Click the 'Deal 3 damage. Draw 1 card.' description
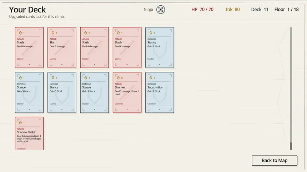307x172 pixels. coord(127,93)
